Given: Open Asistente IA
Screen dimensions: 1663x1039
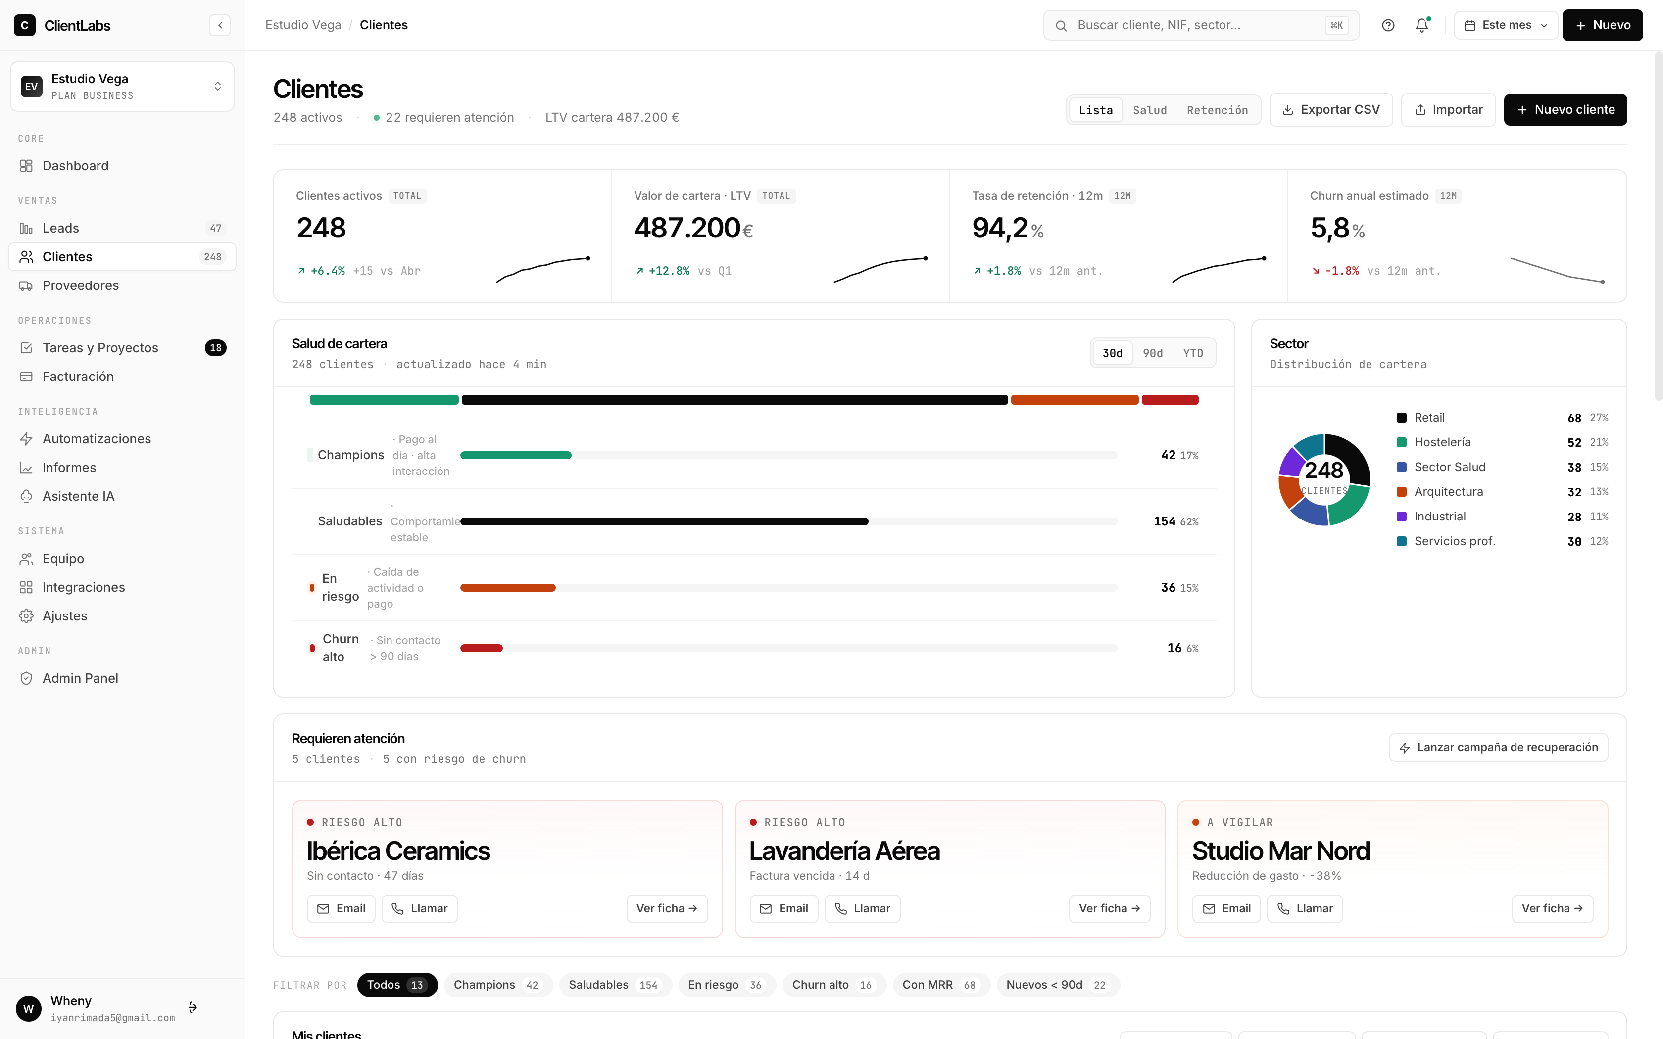Looking at the screenshot, I should pos(122,496).
